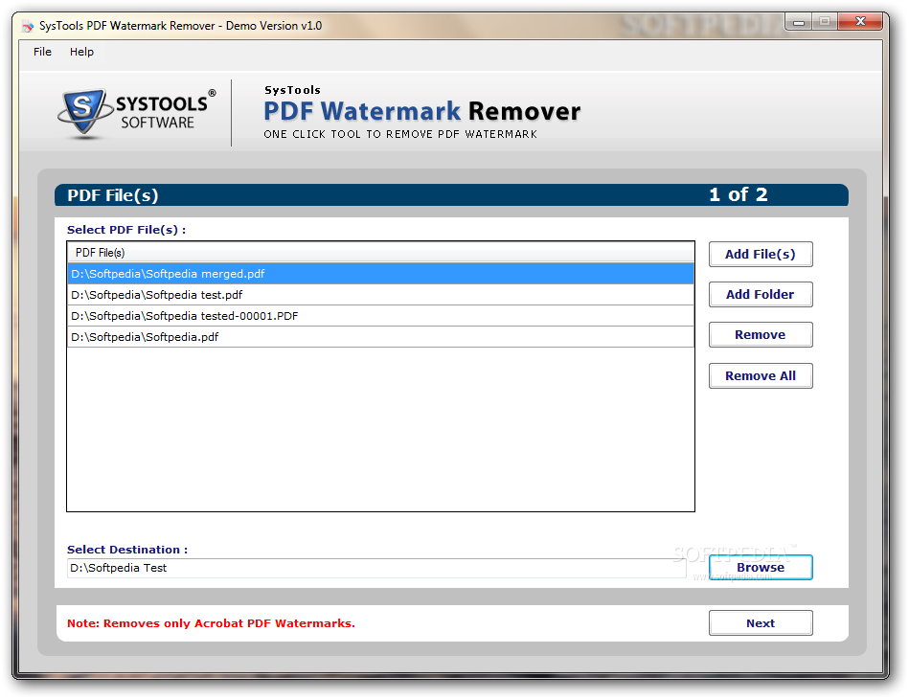
Task: Select the Softpedia merged.pdf row
Action: pyautogui.click(x=381, y=274)
